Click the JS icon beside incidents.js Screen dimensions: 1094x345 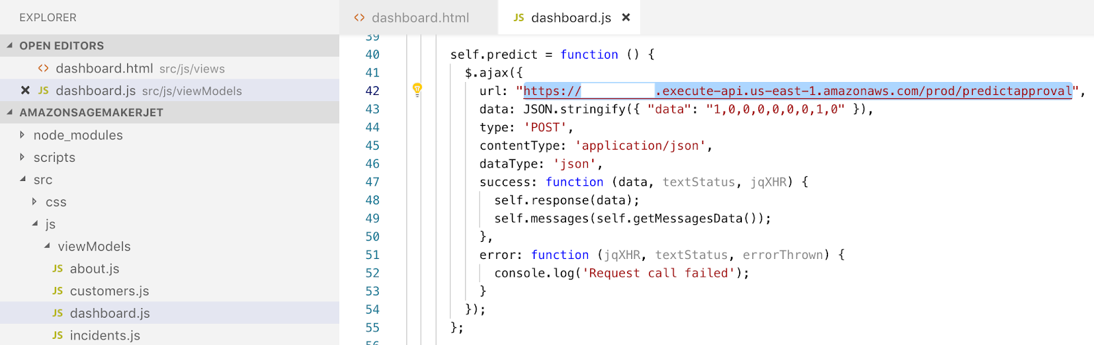click(x=57, y=335)
